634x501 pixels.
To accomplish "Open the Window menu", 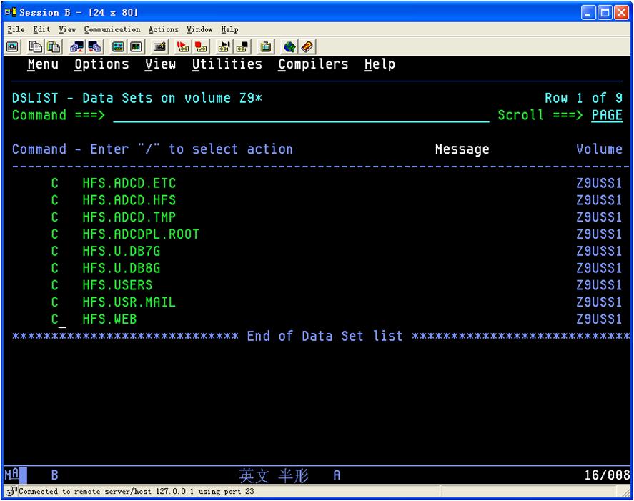I will click(x=199, y=29).
